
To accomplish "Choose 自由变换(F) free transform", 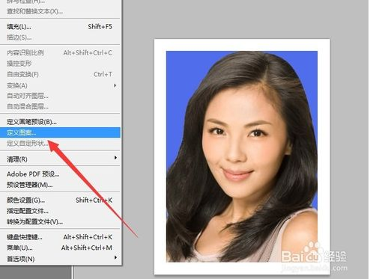I will [60, 74].
